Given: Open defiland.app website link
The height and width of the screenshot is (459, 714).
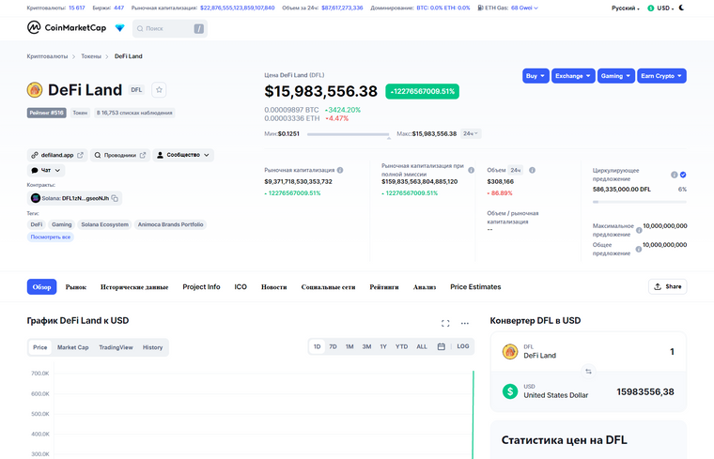Looking at the screenshot, I should click(x=57, y=155).
